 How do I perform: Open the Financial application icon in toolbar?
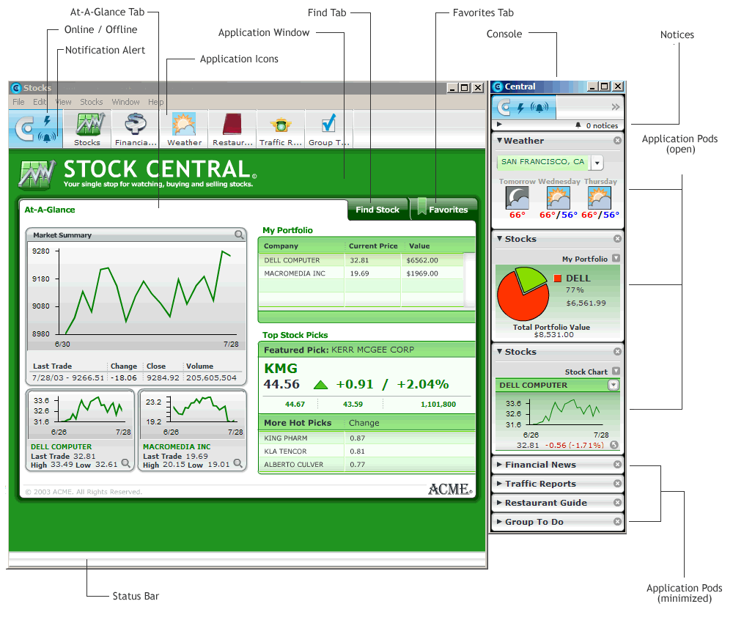click(x=136, y=129)
